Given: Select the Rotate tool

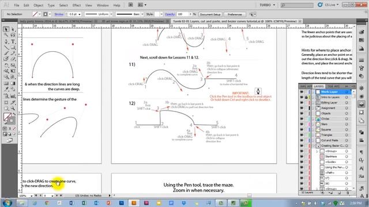Looking at the screenshot, I should coord(6,65).
